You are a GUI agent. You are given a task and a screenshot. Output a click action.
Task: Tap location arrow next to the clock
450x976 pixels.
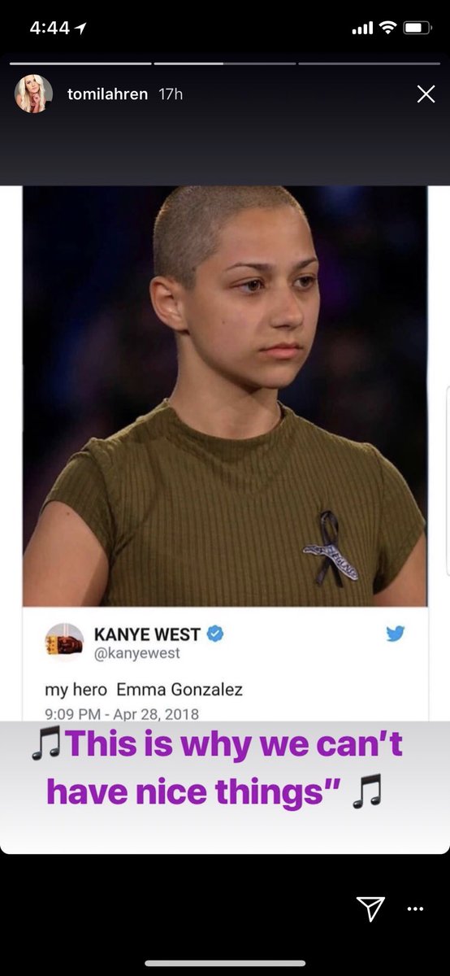click(82, 28)
